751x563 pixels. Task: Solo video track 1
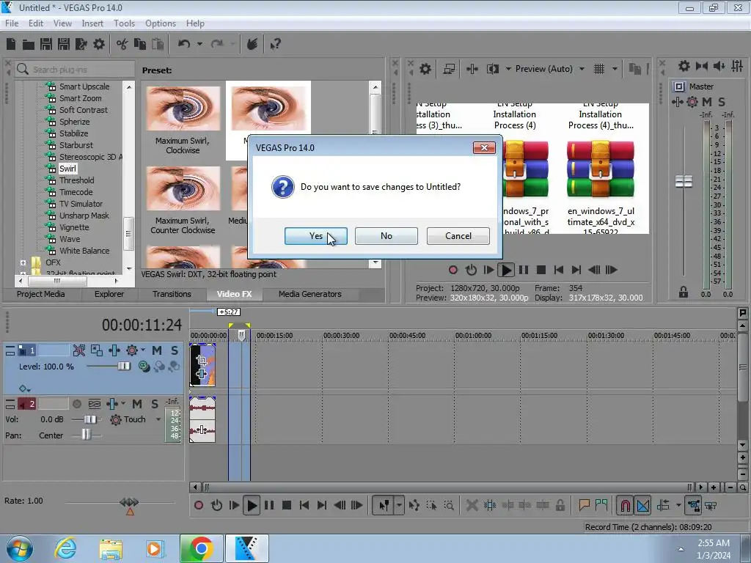tap(175, 350)
